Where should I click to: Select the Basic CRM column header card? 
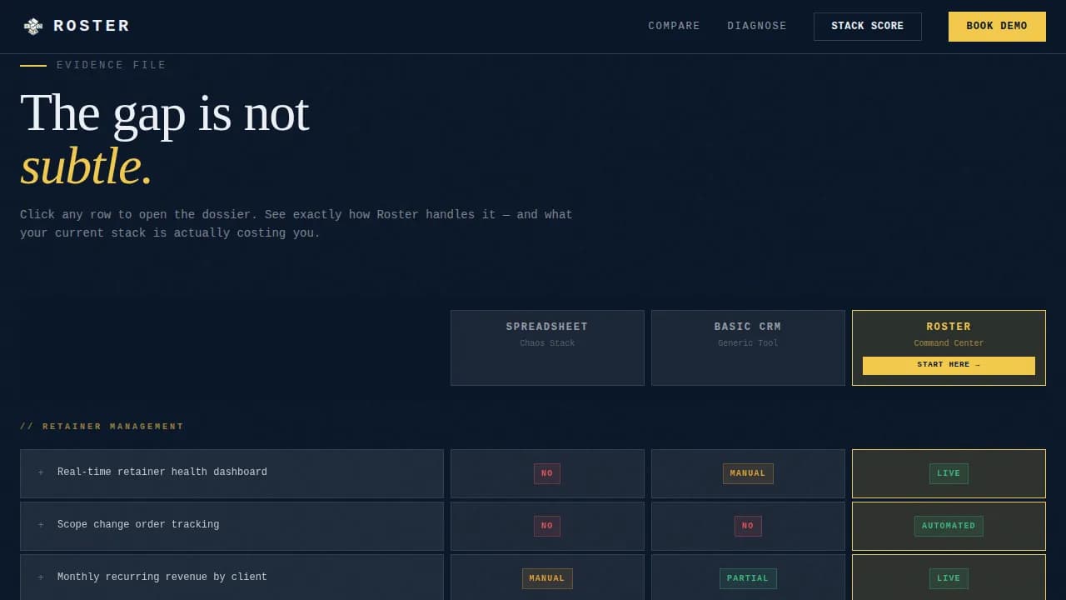[x=748, y=347]
